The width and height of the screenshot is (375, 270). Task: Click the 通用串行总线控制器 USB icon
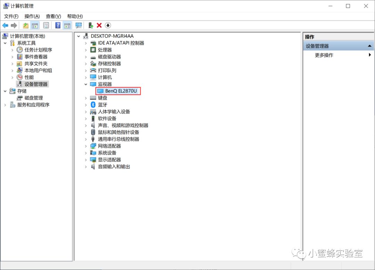93,139
